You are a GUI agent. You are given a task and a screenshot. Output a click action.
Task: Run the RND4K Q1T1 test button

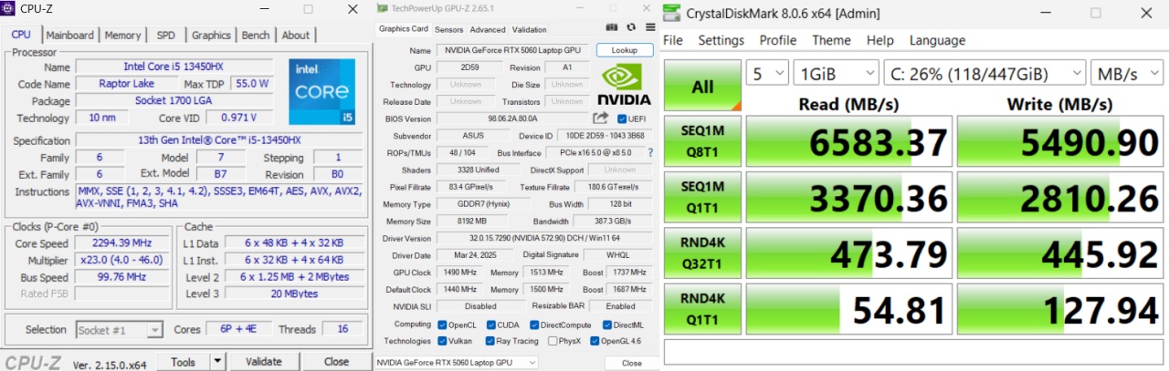pos(702,311)
